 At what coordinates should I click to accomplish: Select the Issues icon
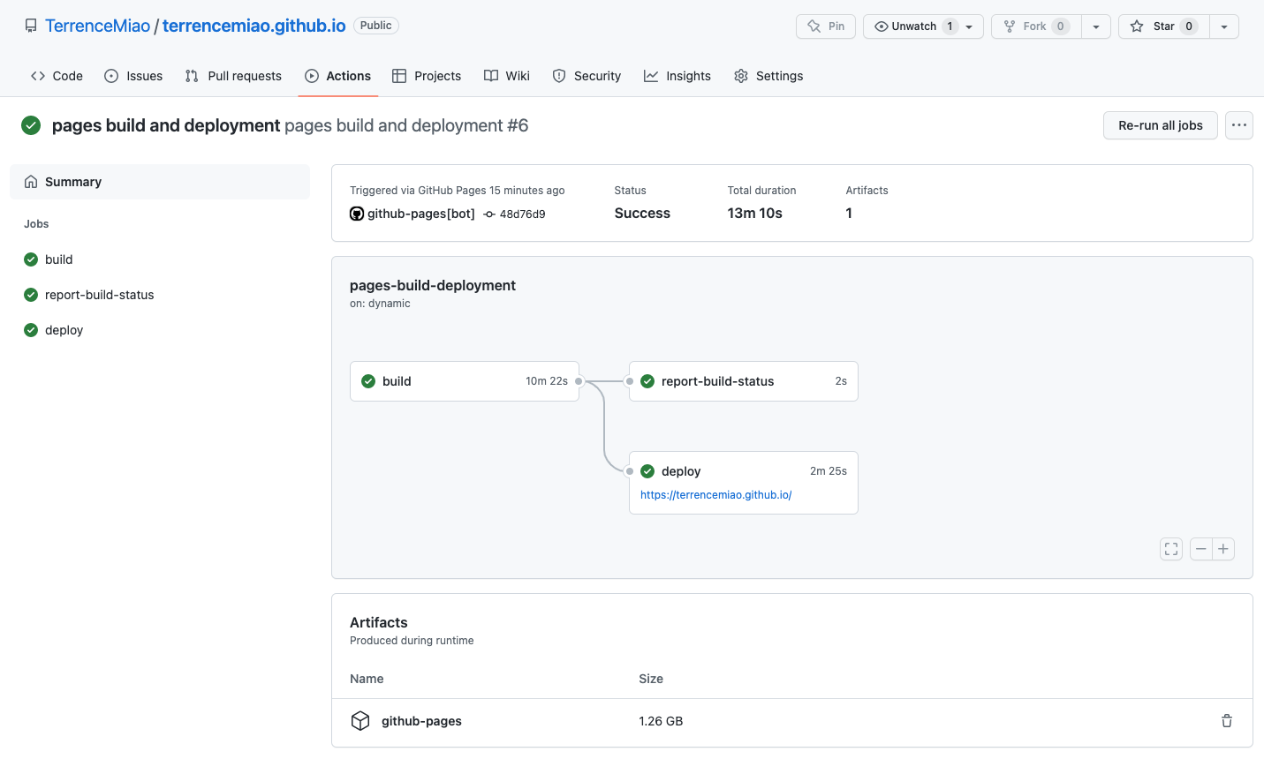pyautogui.click(x=113, y=76)
